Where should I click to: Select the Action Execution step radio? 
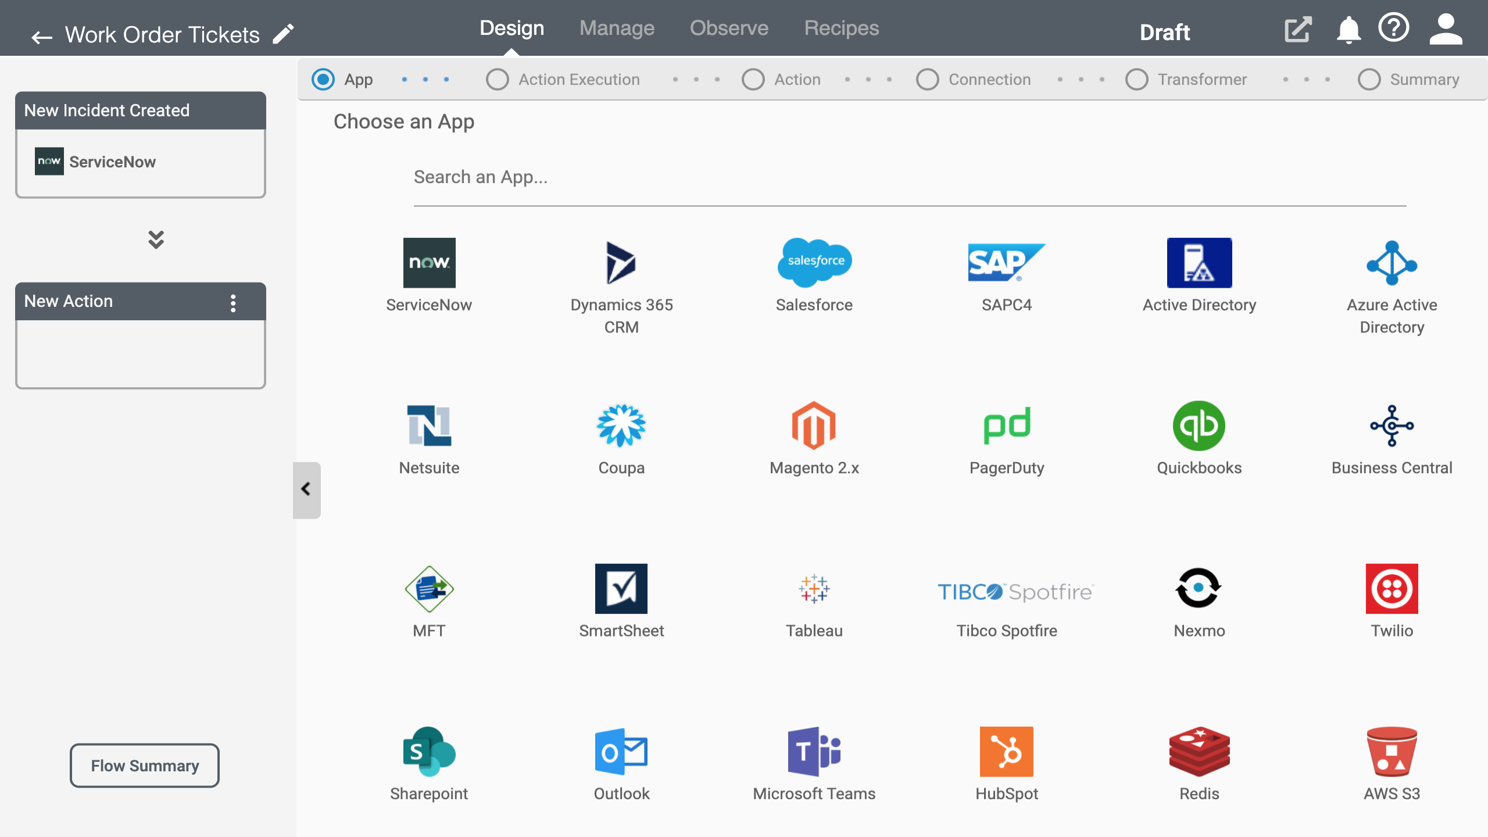pyautogui.click(x=498, y=80)
